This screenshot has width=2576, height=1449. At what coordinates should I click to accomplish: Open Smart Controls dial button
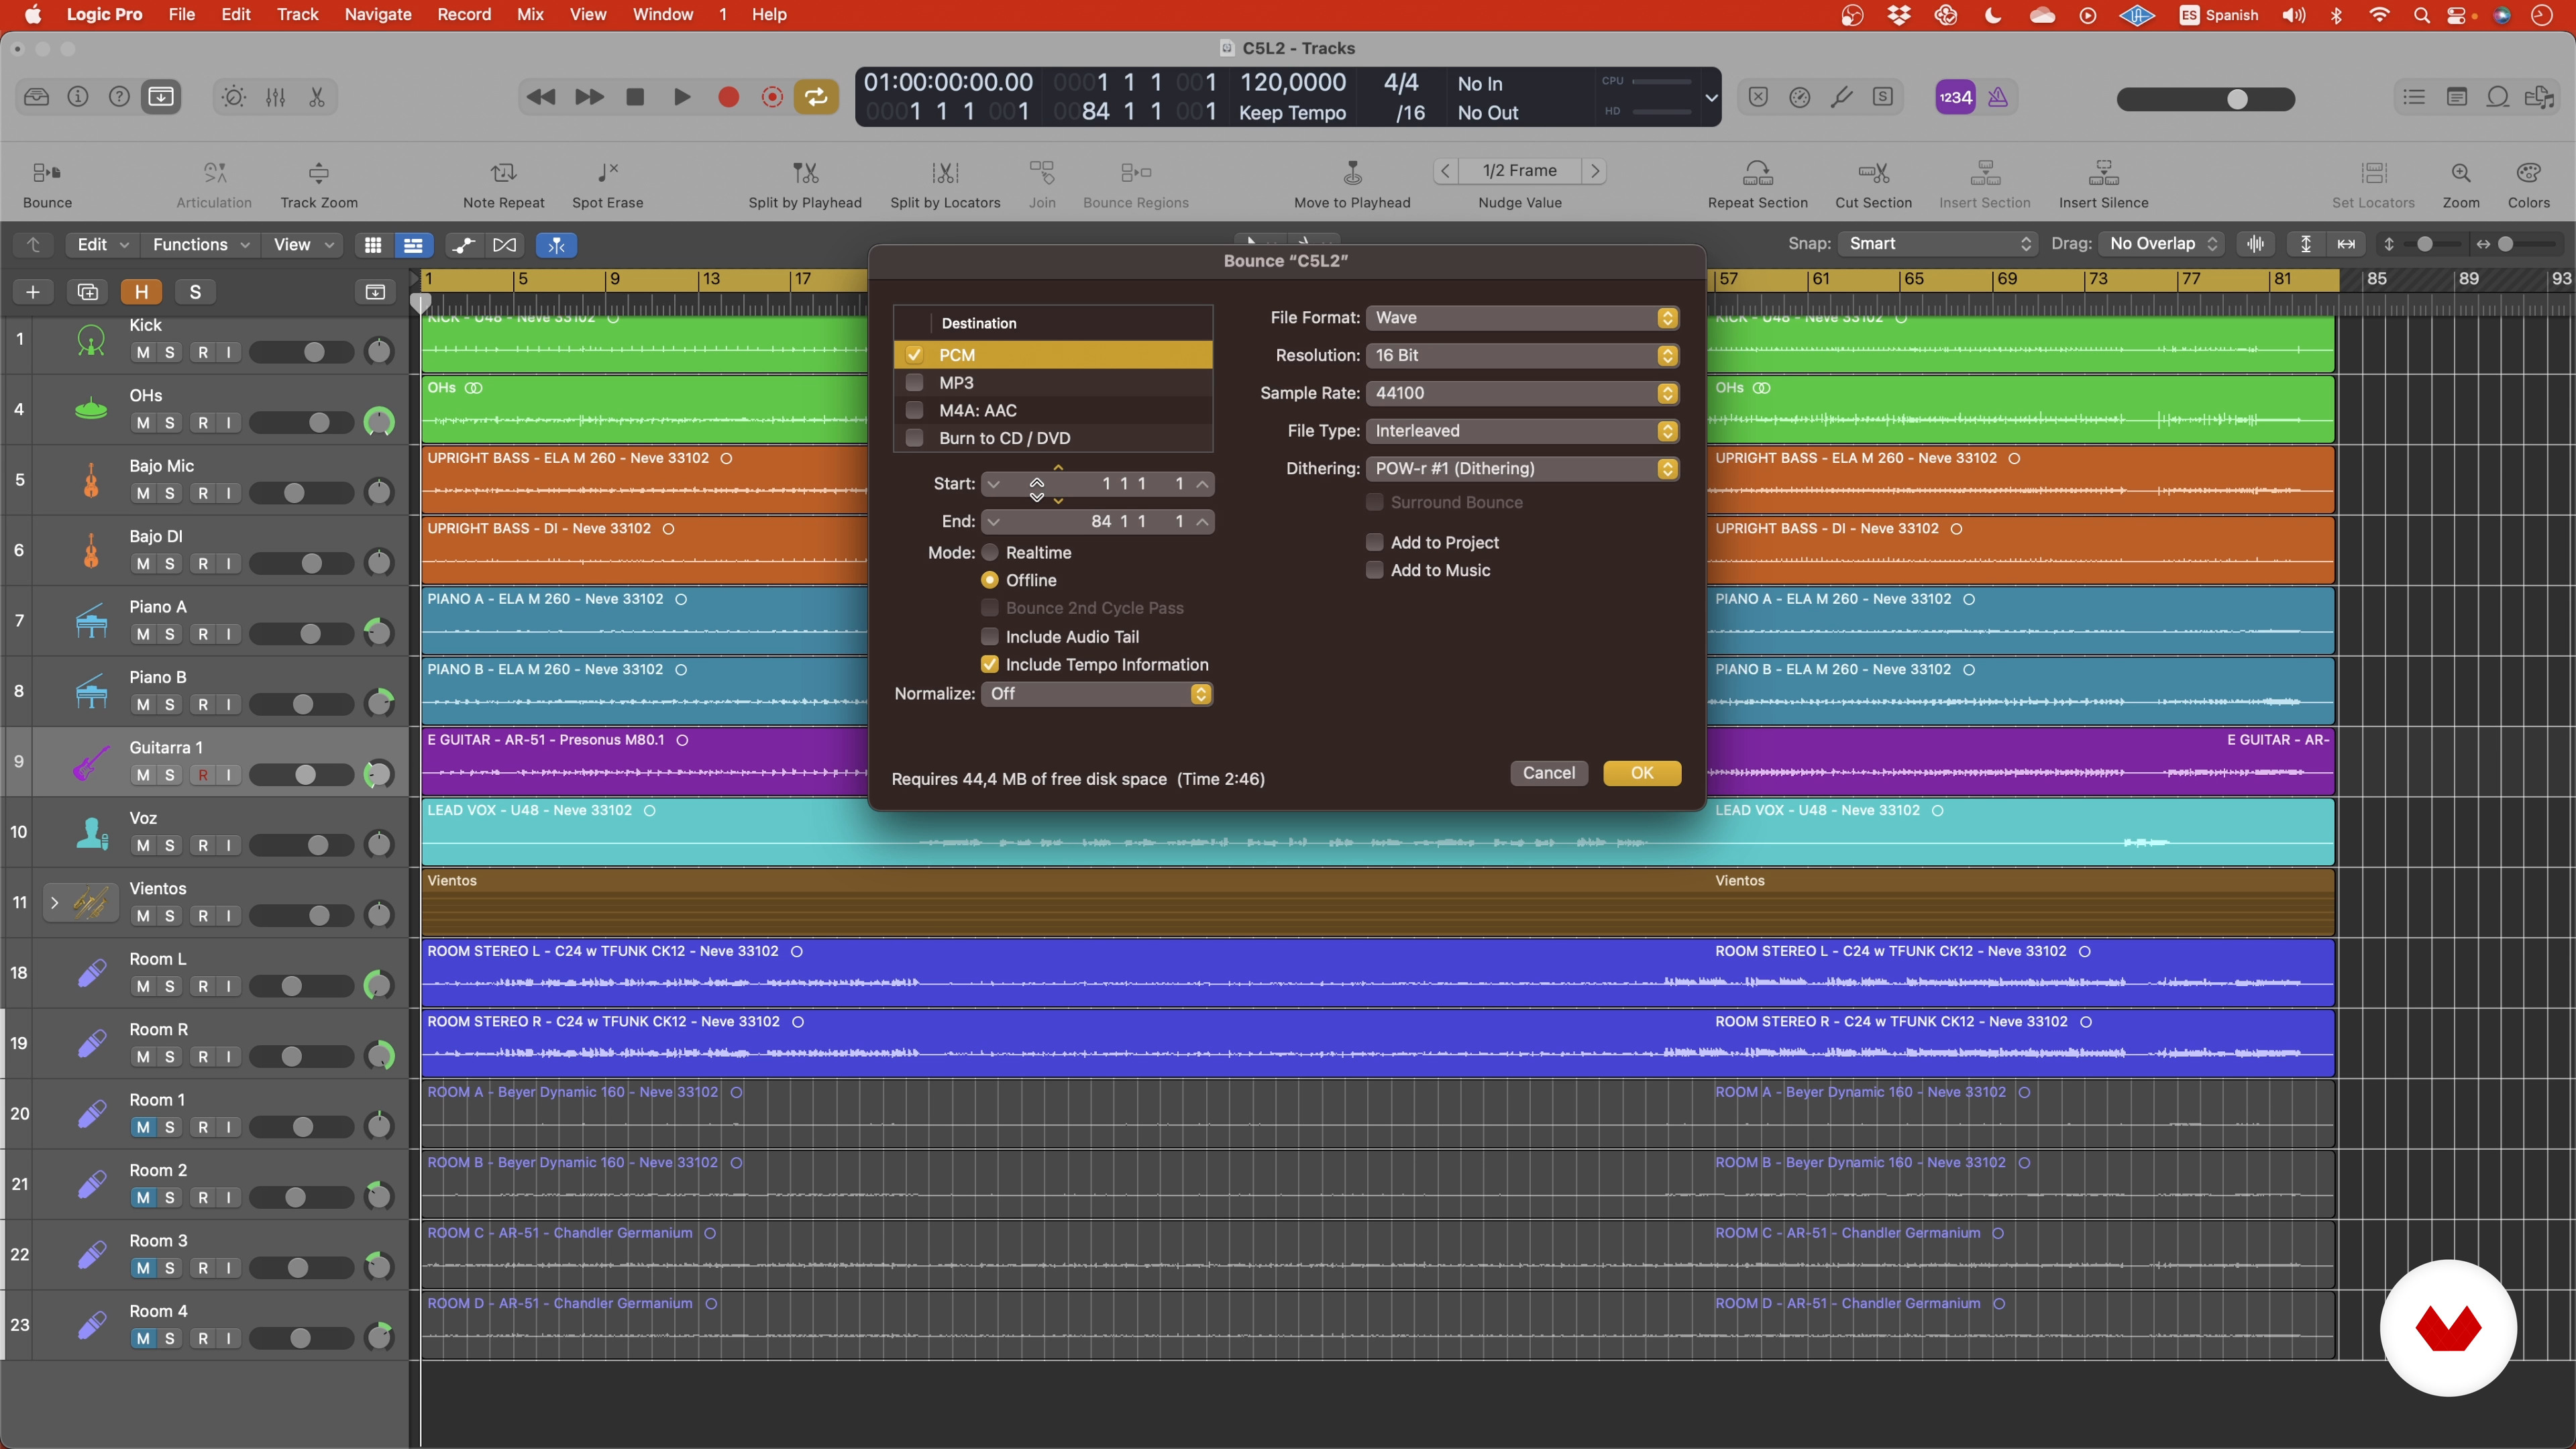tap(234, 97)
